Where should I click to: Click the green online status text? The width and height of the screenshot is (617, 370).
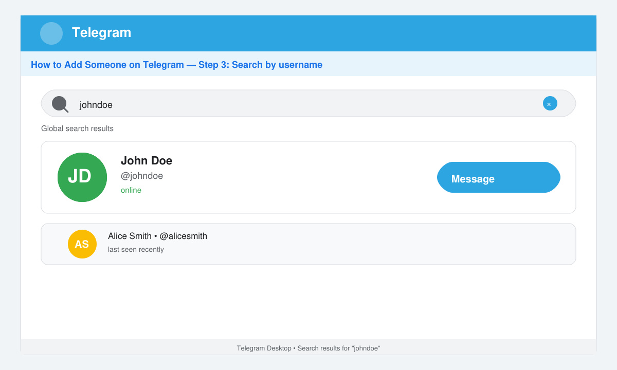131,190
